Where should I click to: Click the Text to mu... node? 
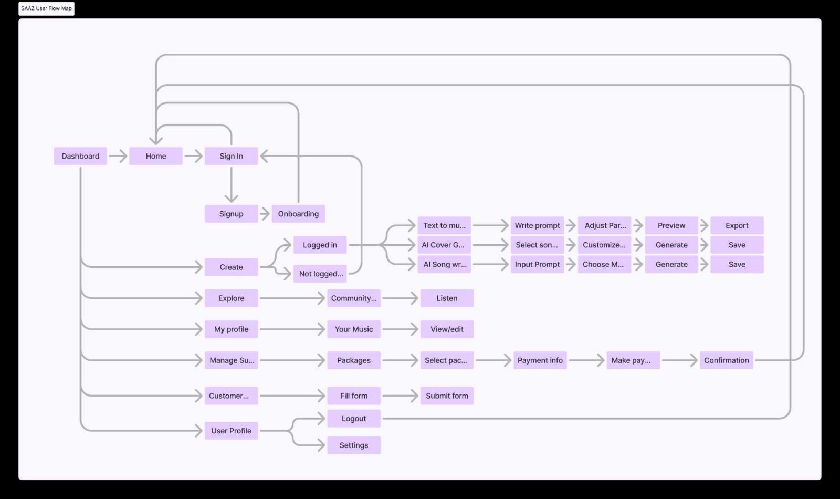pos(444,225)
